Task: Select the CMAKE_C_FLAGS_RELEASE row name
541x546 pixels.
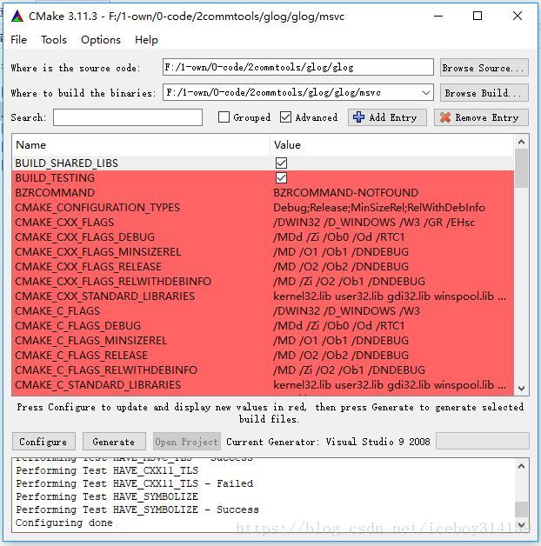Action: [82, 356]
